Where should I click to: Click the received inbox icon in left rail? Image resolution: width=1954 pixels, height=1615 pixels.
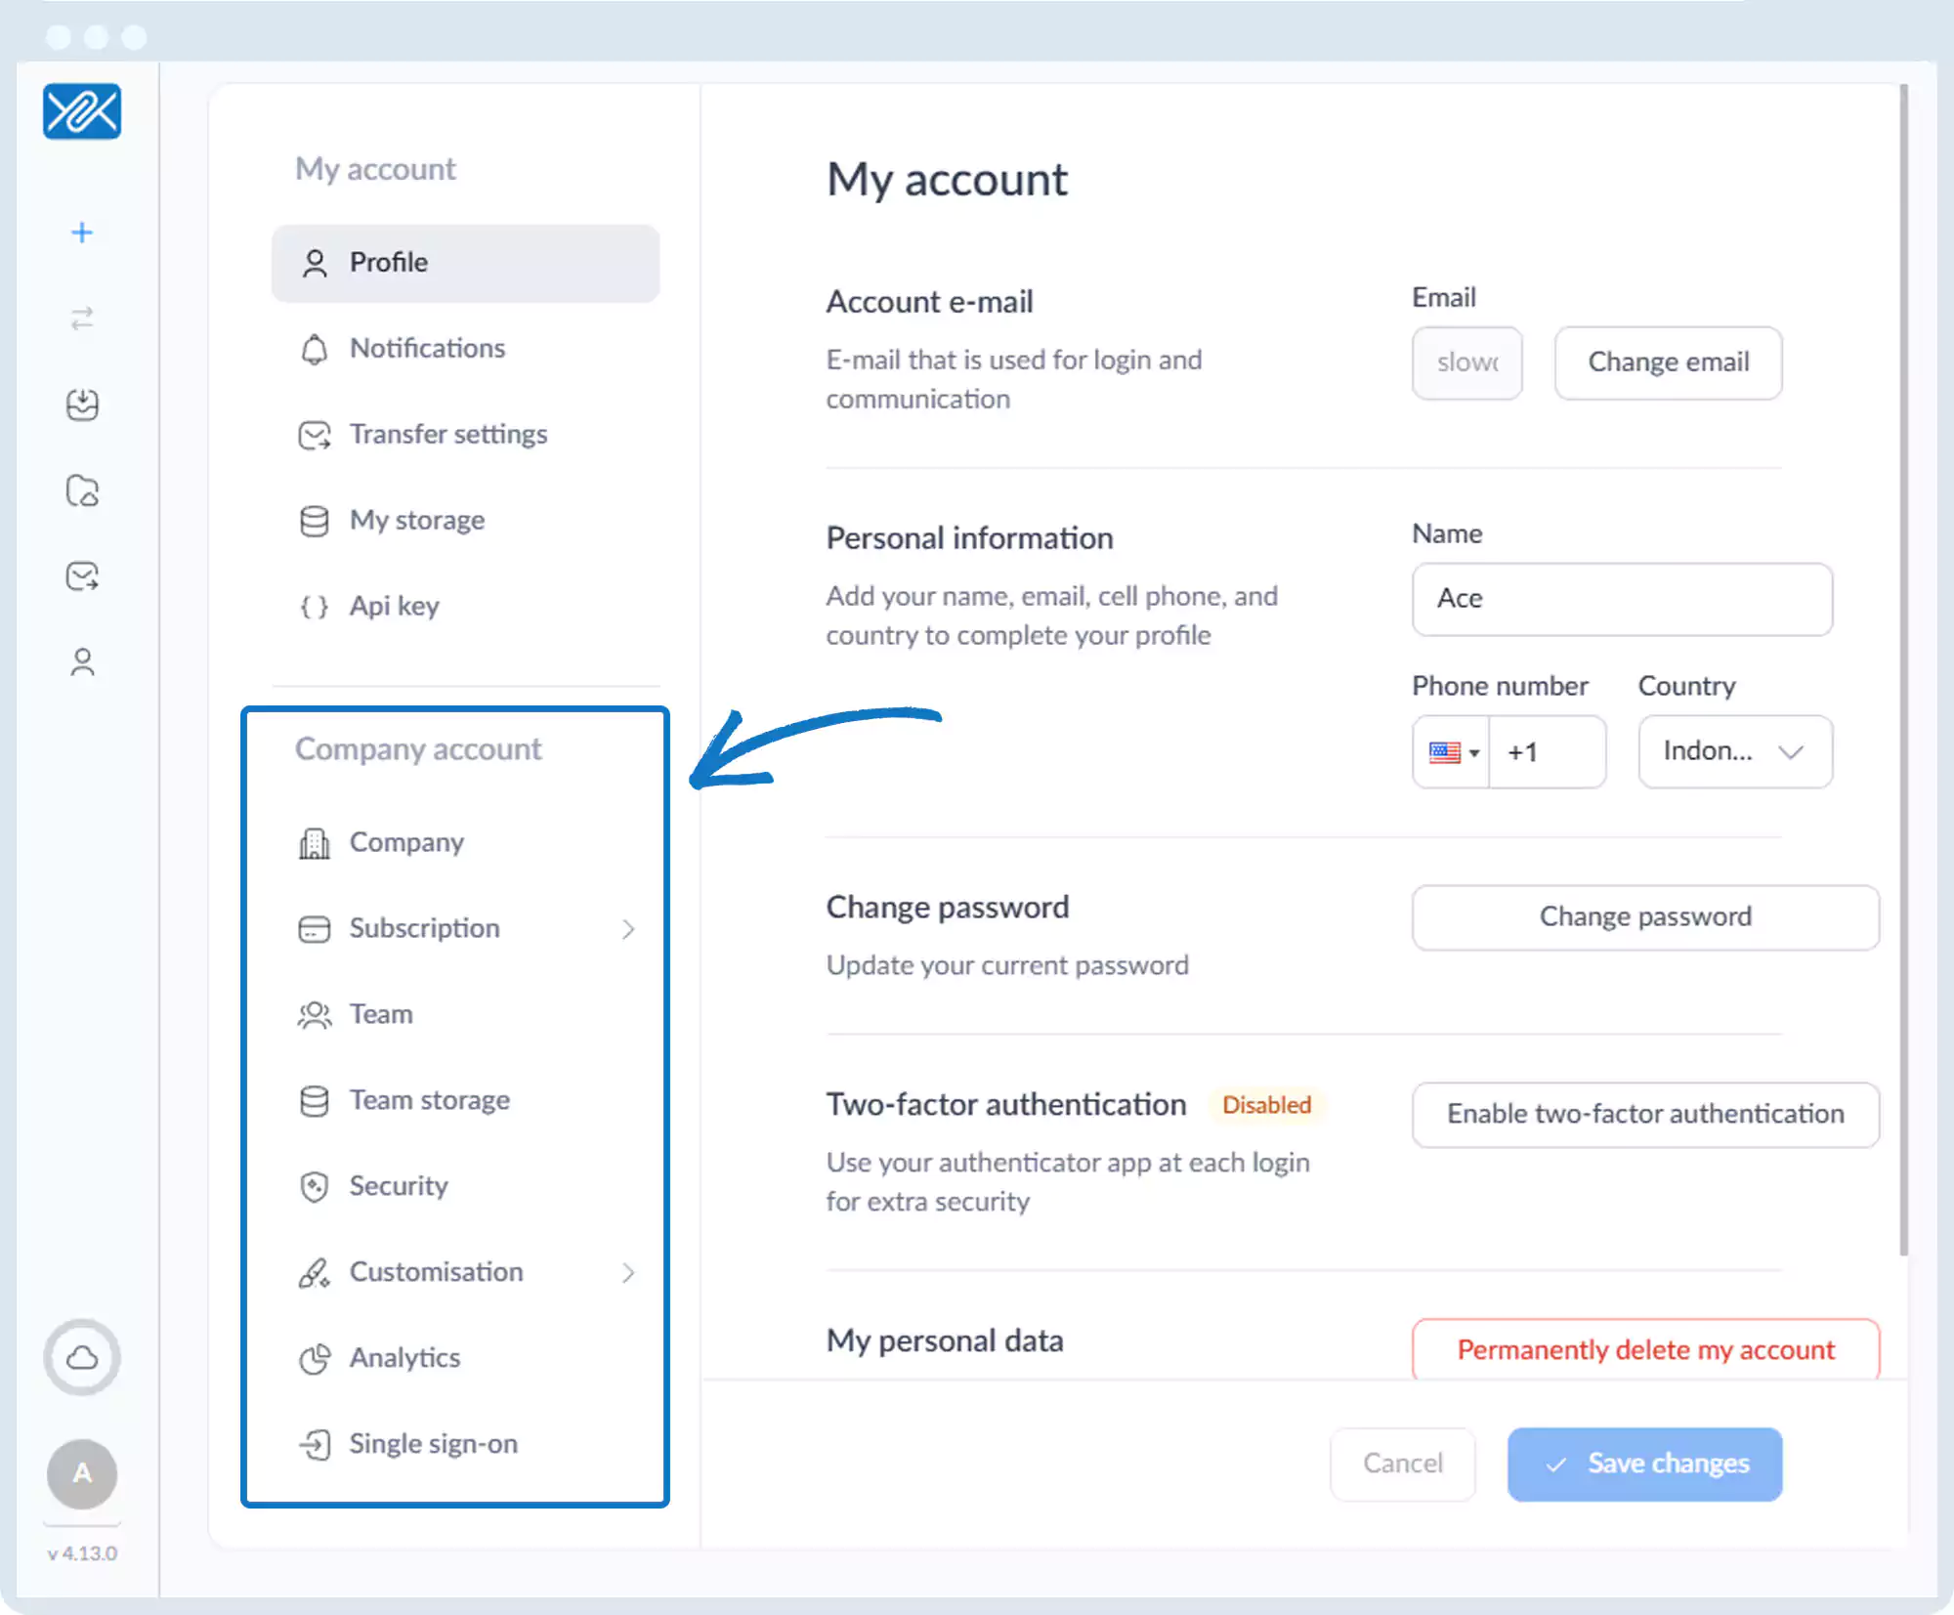[x=82, y=404]
